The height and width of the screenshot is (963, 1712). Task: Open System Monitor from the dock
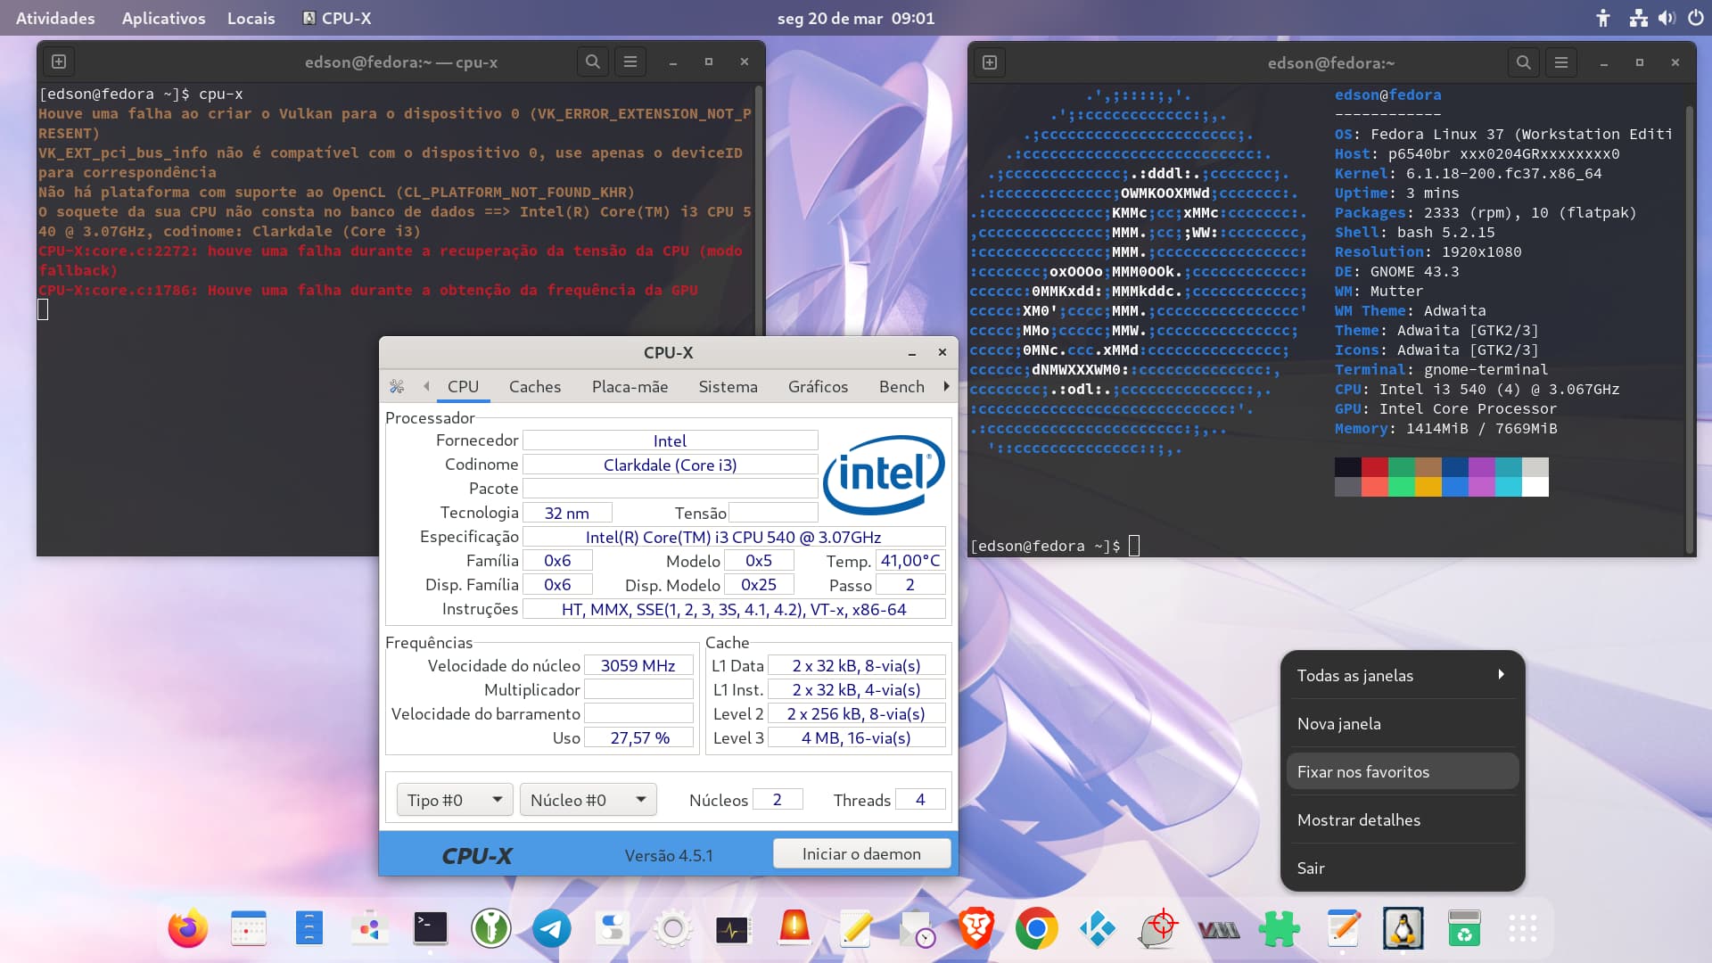pyautogui.click(x=733, y=929)
